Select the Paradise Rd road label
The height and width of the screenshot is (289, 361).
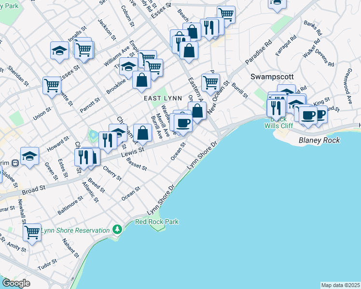pos(258,52)
